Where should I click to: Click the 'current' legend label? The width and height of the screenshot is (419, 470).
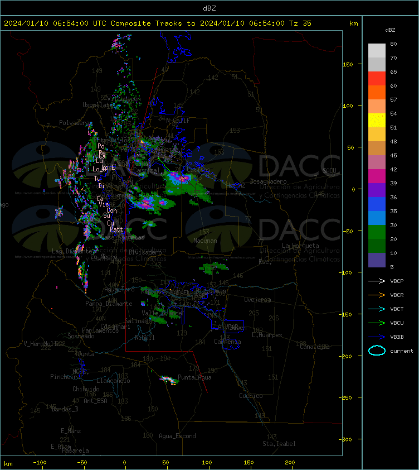click(402, 351)
